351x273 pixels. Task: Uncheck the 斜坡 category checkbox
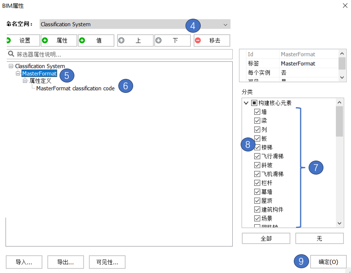tap(257, 165)
